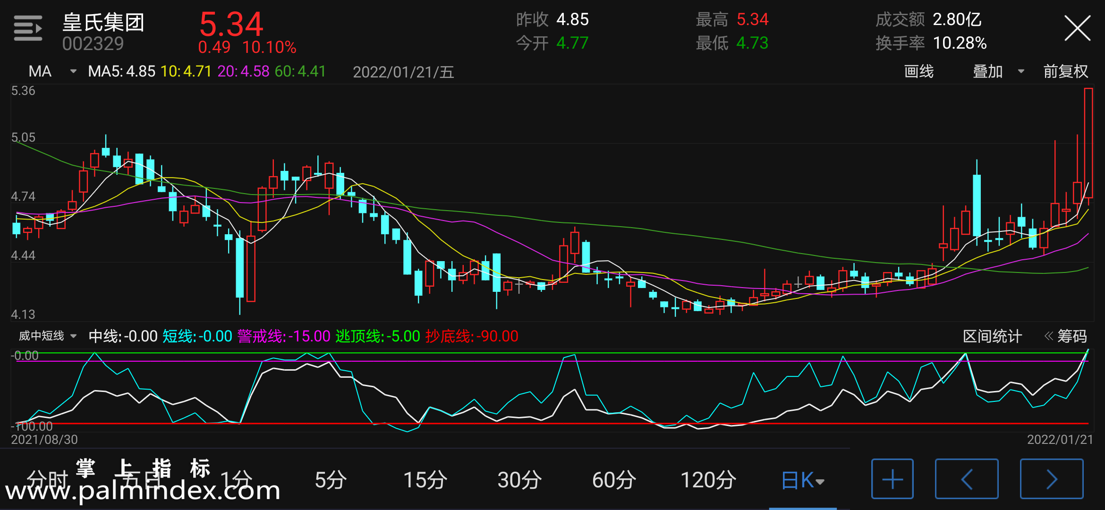1105x510 pixels.
Task: Click the 成交额 2.80亿 value
Action: (957, 19)
